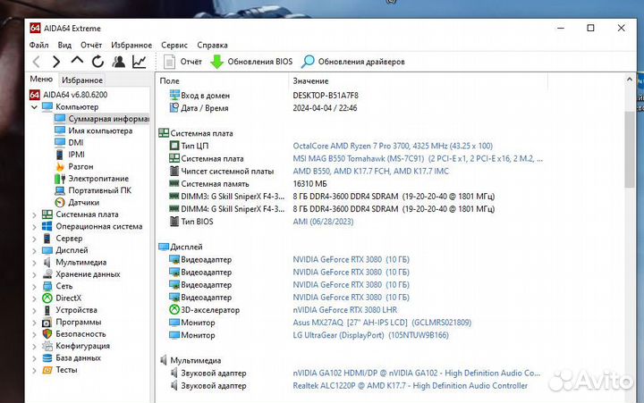The height and width of the screenshot is (403, 644).
Task: Click the База данных database icon
Action: [47, 357]
